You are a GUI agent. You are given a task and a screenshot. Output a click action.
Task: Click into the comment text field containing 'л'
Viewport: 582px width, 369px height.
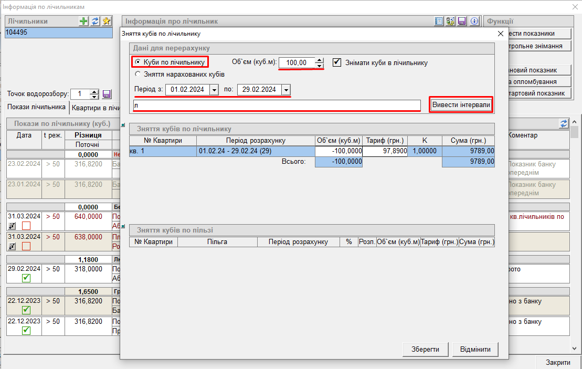pyautogui.click(x=277, y=106)
